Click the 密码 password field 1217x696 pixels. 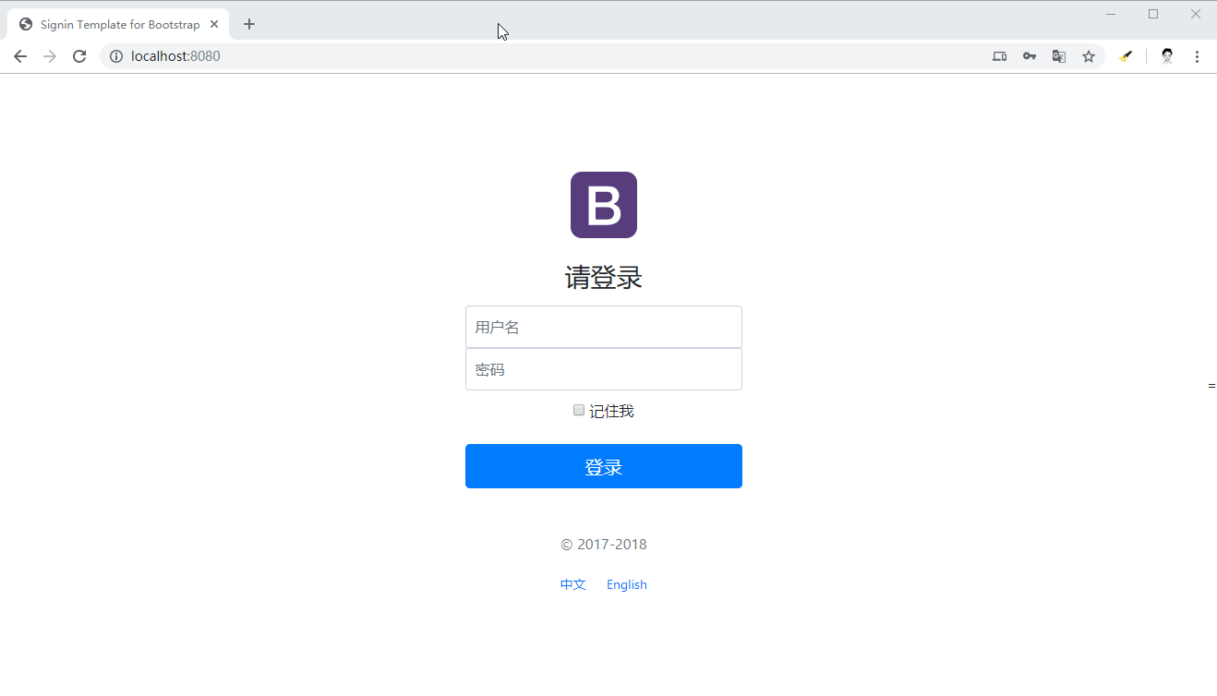[604, 369]
